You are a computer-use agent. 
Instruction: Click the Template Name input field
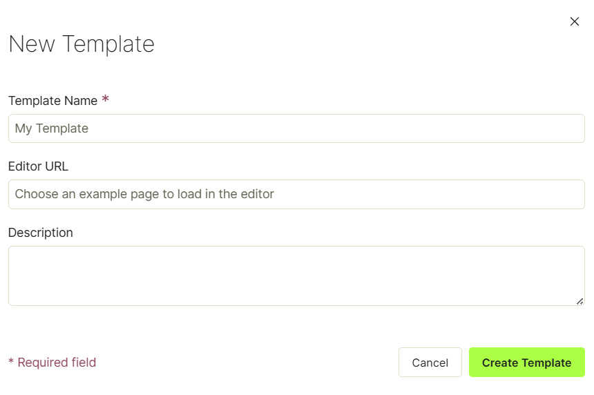(x=296, y=128)
